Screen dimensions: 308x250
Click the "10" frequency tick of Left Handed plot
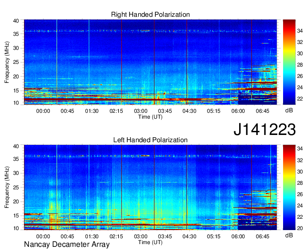16,228
